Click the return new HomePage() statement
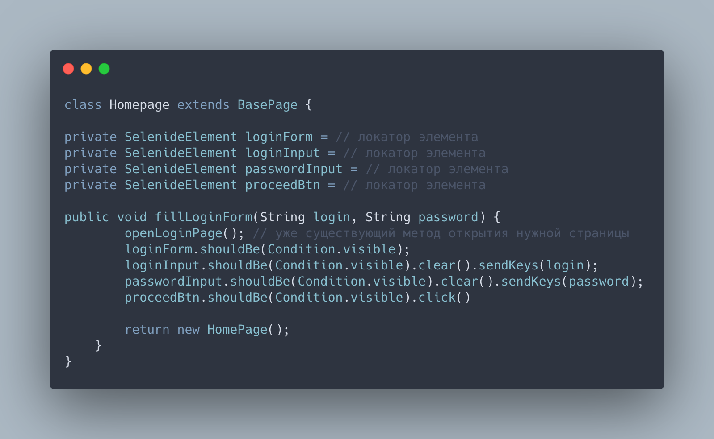This screenshot has height=439, width=714. [207, 330]
